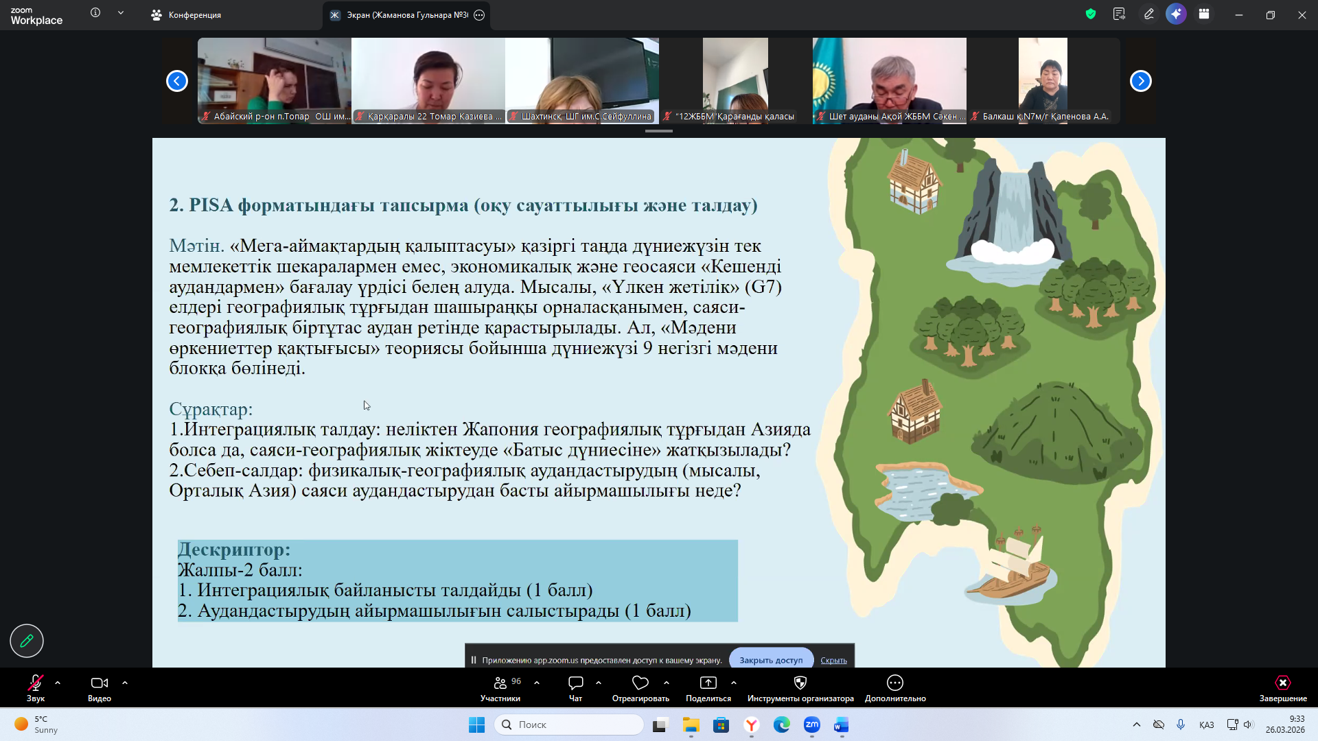Screen dimensions: 1318x741
Task: Toggle the Video camera button
Action: tap(100, 683)
